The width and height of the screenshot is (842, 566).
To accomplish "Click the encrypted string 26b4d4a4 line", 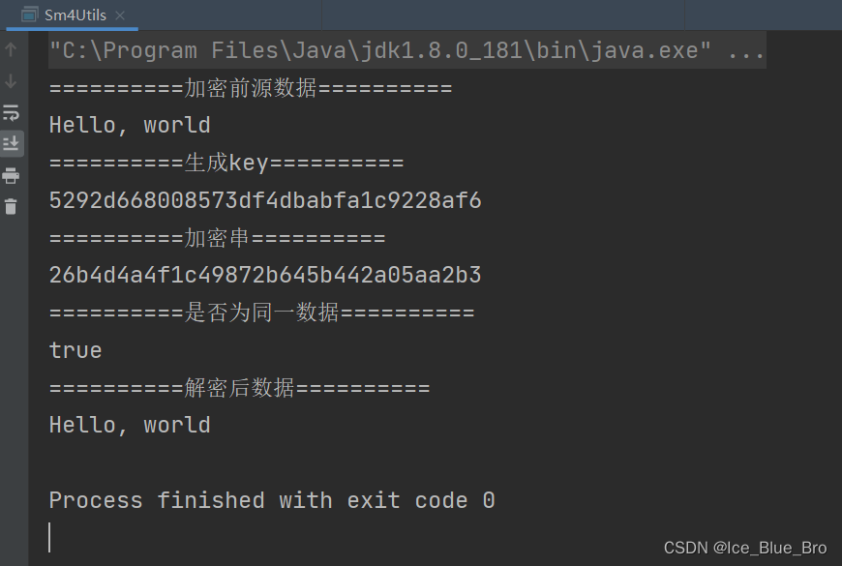I will (265, 275).
